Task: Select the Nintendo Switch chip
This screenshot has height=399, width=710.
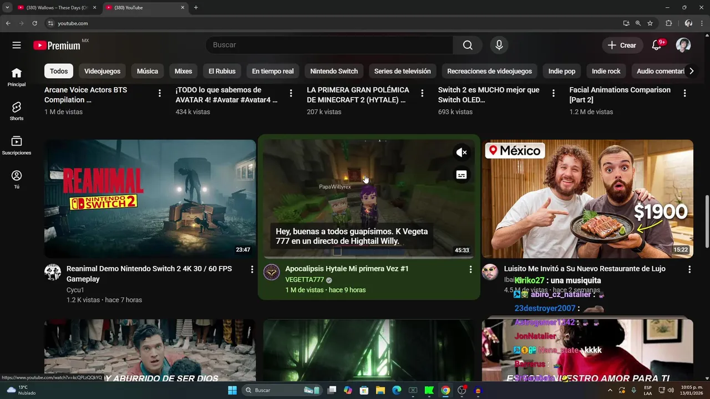Action: click(x=334, y=71)
